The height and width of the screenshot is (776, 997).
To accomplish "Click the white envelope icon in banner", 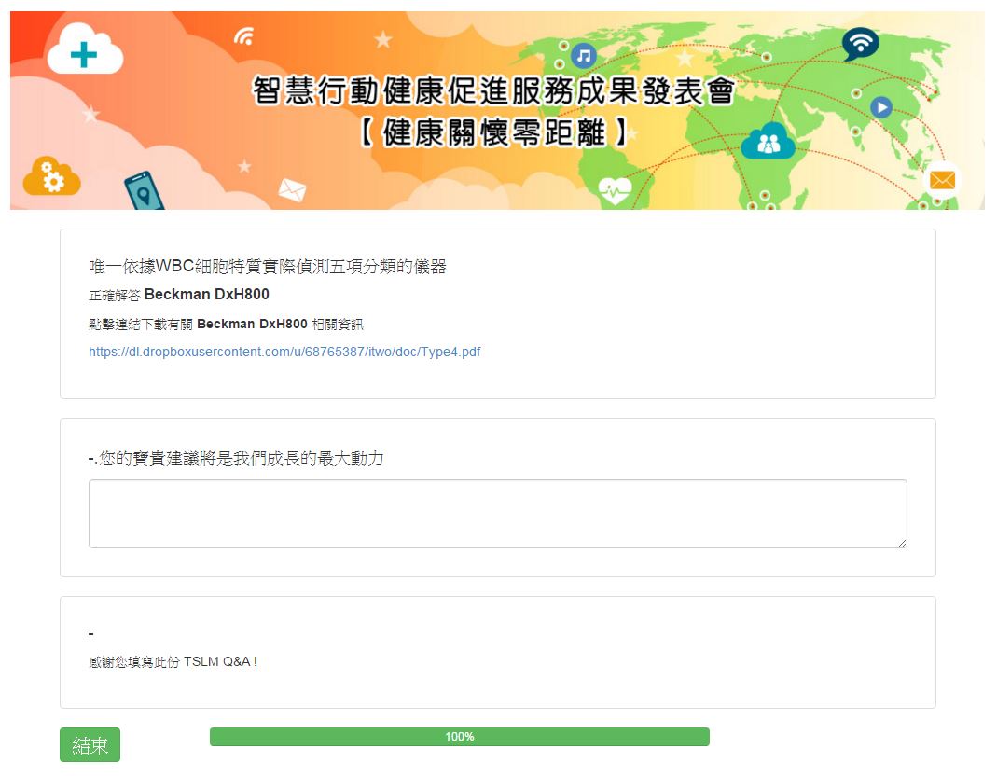I will tap(293, 190).
